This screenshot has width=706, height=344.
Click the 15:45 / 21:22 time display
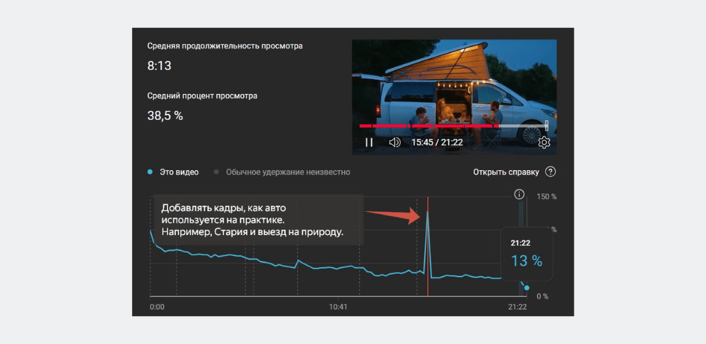(437, 142)
